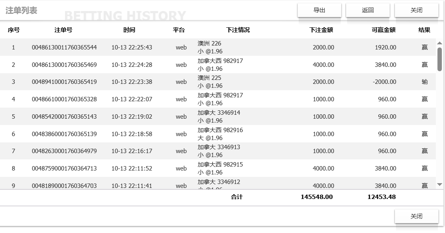The width and height of the screenshot is (445, 233).
Task: Click the 下注金额 column header
Action: coord(321,30)
